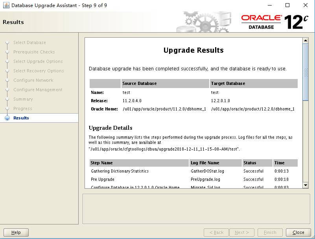Click the Upgrade Results title
315x239 pixels.
[x=193, y=50]
